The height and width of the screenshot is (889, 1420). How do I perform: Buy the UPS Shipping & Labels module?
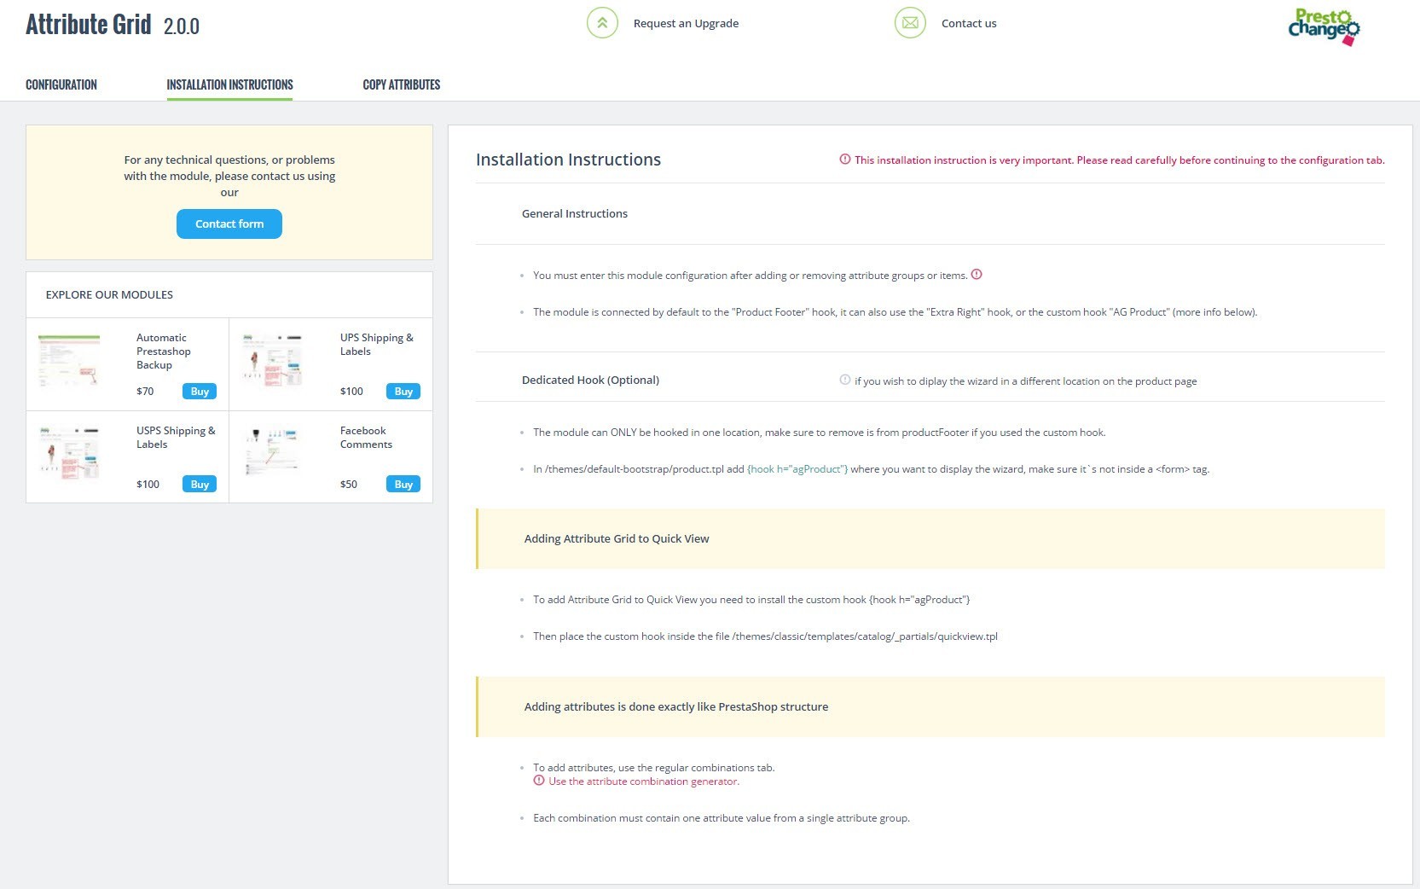[403, 392]
